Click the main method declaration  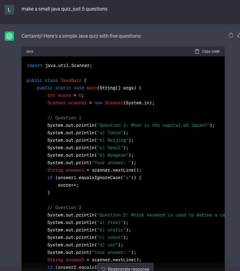pos(89,88)
